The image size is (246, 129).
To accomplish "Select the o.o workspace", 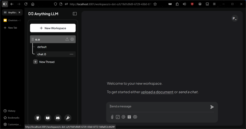I will [x=53, y=39].
